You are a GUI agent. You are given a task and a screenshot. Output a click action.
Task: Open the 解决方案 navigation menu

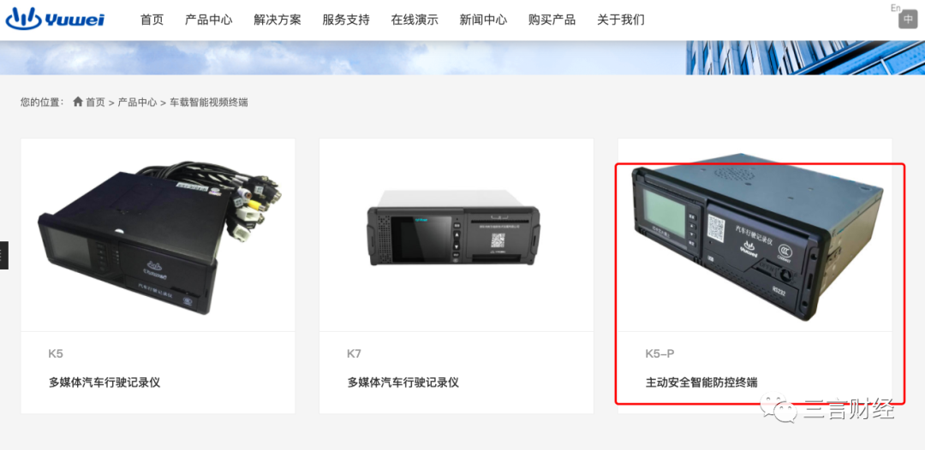(277, 20)
